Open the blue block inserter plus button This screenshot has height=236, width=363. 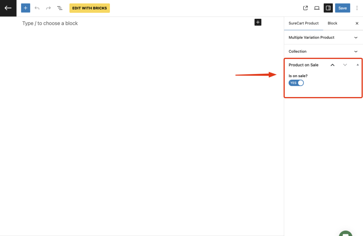click(x=26, y=8)
